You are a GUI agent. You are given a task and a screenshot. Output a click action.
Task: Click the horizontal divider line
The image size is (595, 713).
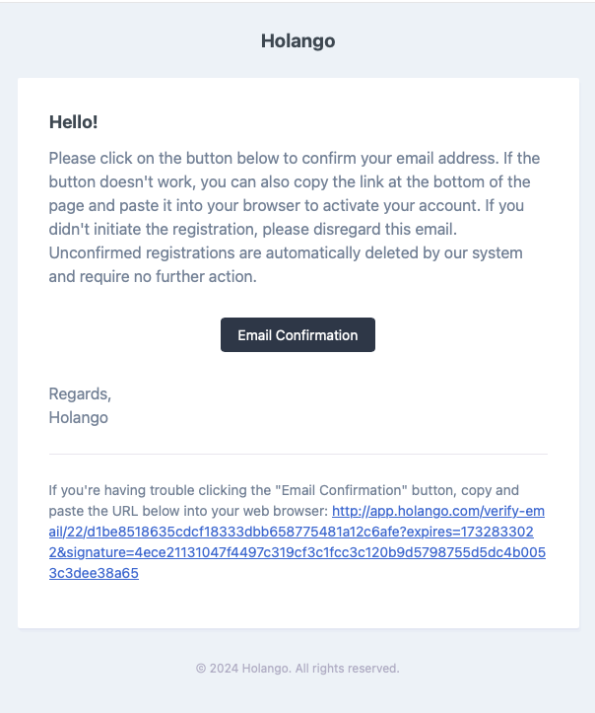click(x=297, y=454)
